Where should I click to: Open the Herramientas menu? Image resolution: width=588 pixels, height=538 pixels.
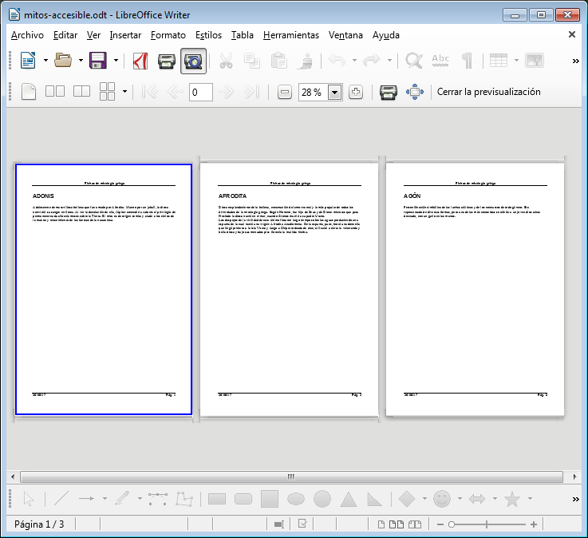point(291,35)
